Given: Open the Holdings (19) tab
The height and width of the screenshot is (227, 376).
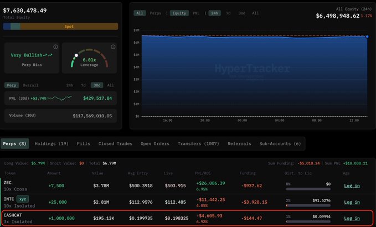Looking at the screenshot, I should (x=51, y=143).
